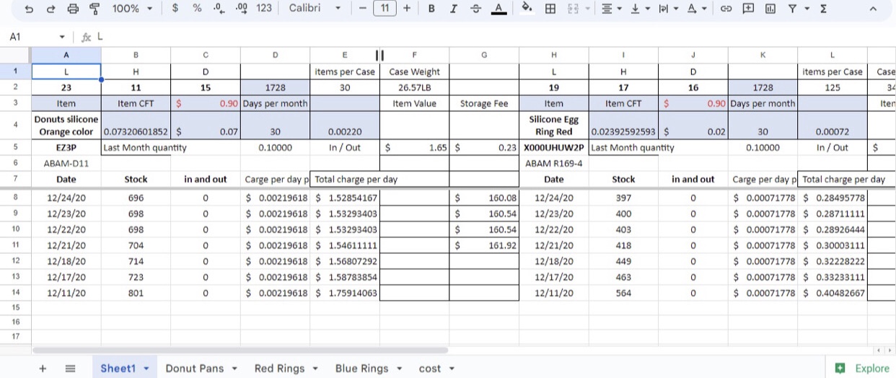Click the Add Sheet plus icon
This screenshot has height=378, width=896.
[43, 368]
